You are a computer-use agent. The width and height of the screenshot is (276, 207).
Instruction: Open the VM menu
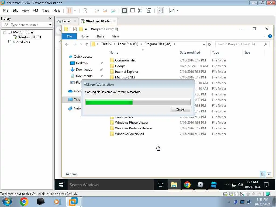click(x=35, y=11)
